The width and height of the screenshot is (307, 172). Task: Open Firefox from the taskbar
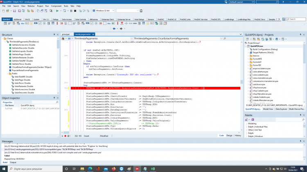click(x=113, y=169)
